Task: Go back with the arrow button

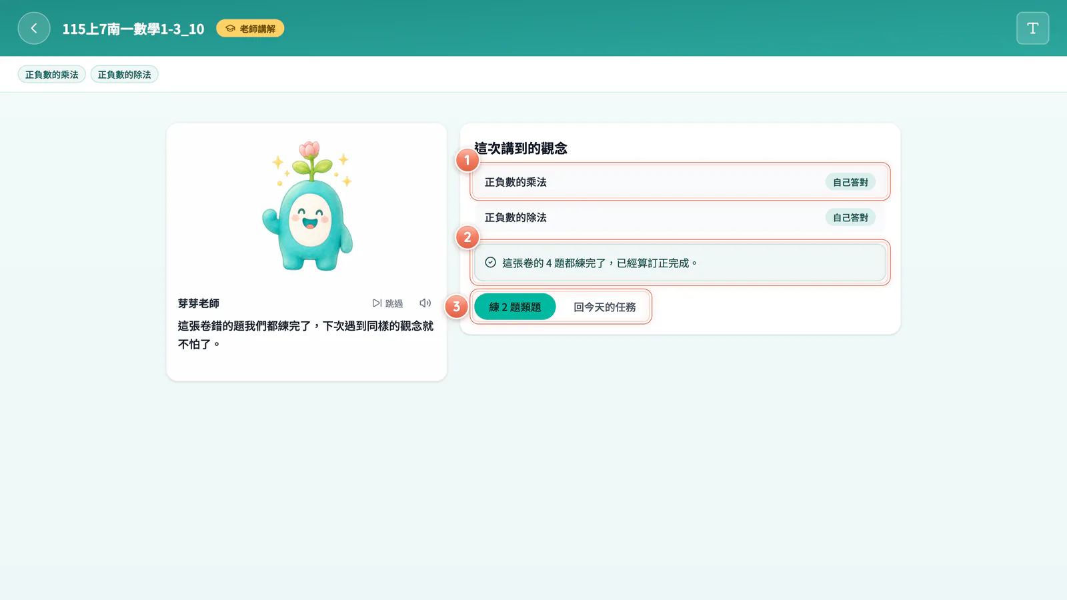Action: [x=34, y=28]
